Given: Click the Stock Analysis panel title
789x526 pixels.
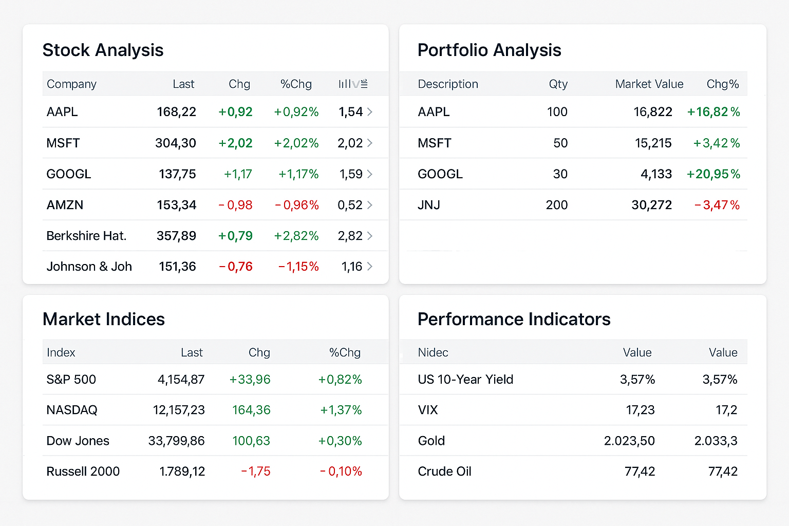Looking at the screenshot, I should tap(103, 50).
